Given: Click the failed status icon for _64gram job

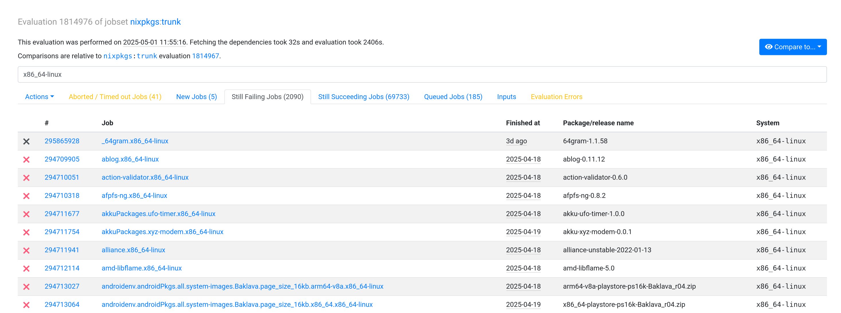Looking at the screenshot, I should click(26, 141).
